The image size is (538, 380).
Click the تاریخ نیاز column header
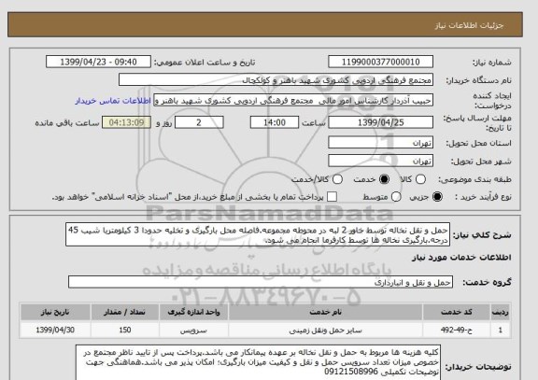(55, 312)
